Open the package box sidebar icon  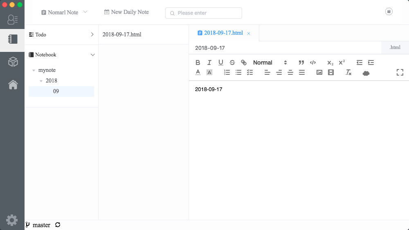pos(13,62)
